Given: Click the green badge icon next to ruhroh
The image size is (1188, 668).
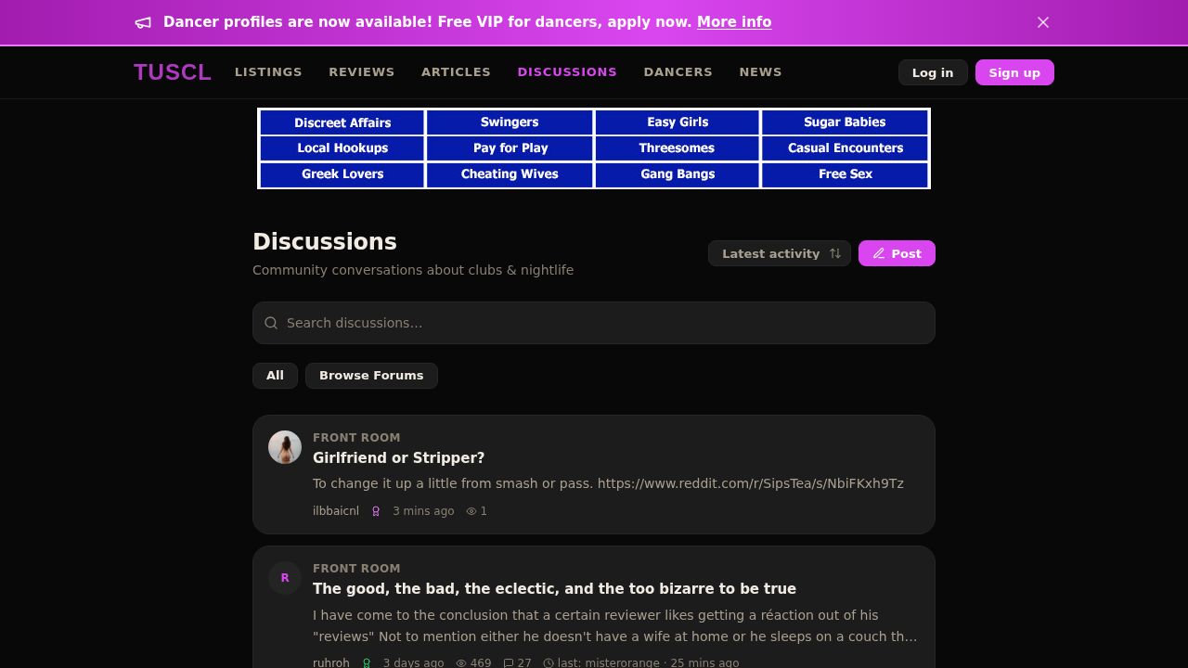Looking at the screenshot, I should point(367,663).
